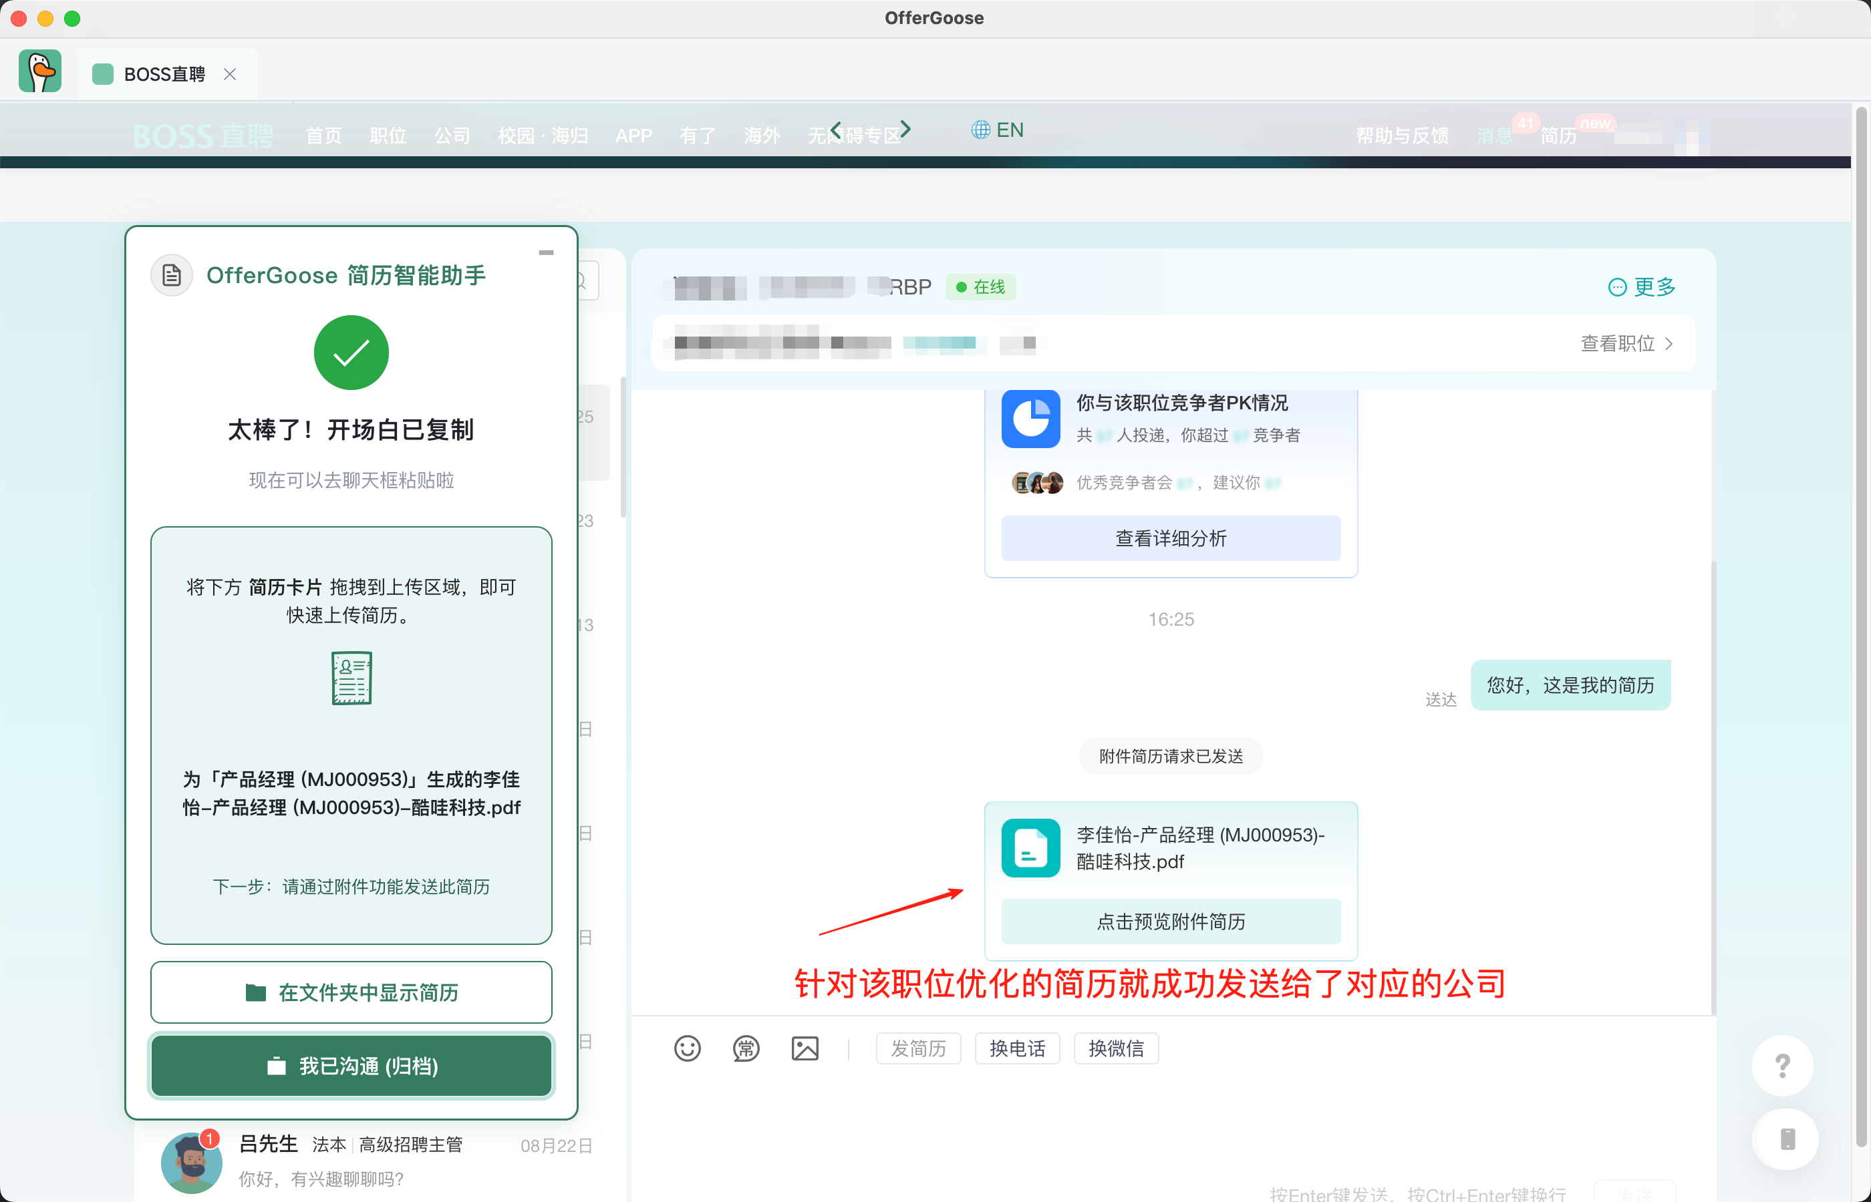Click the mobile phone floating icon

[x=1787, y=1139]
